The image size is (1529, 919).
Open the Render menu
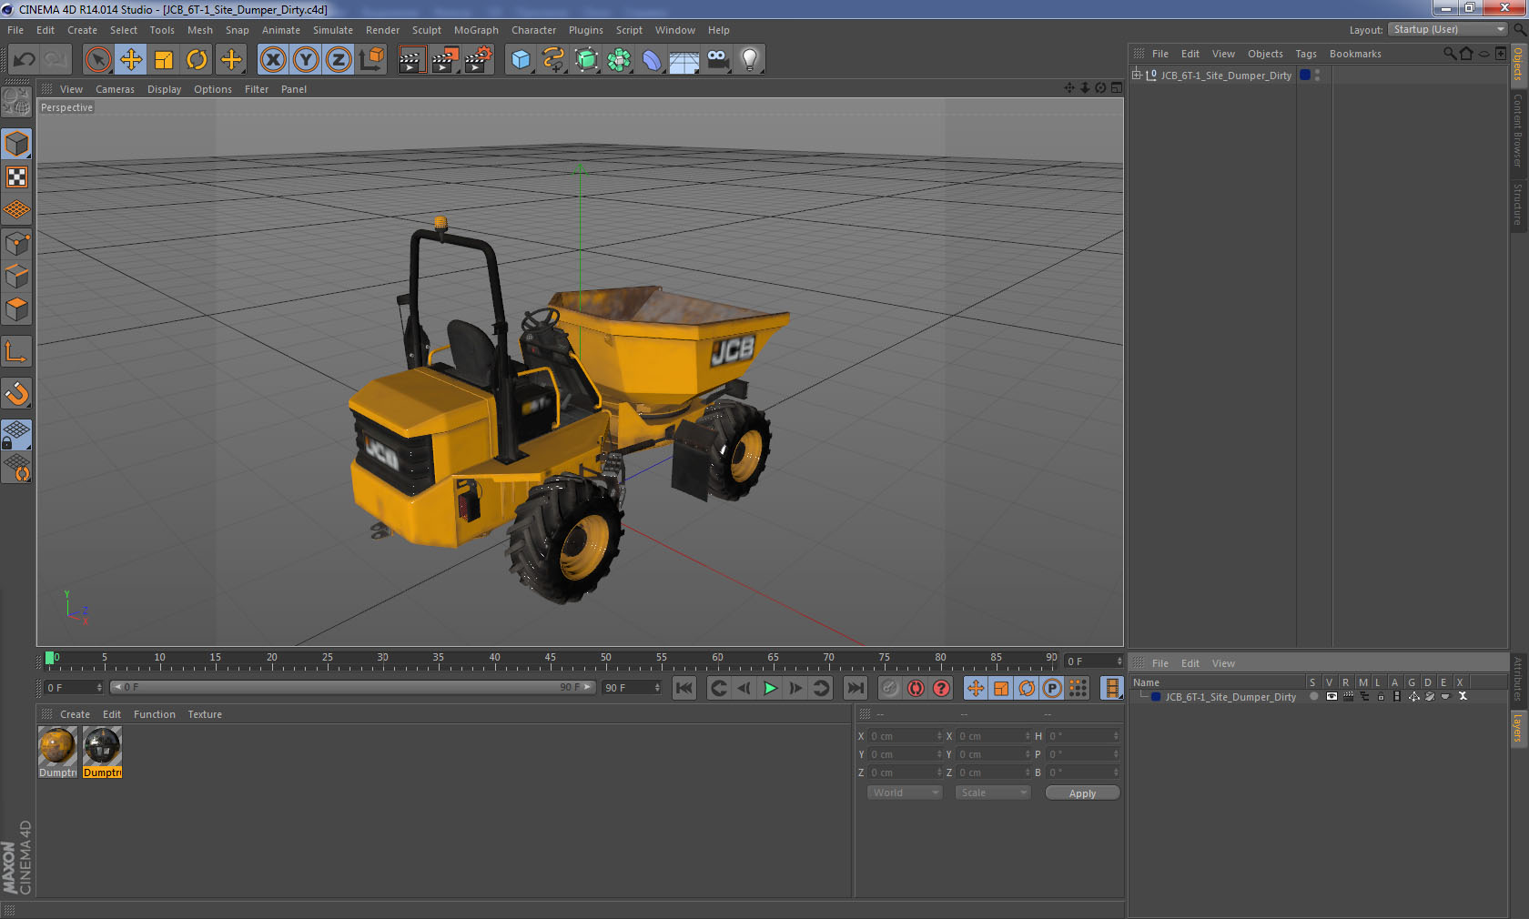click(x=382, y=30)
